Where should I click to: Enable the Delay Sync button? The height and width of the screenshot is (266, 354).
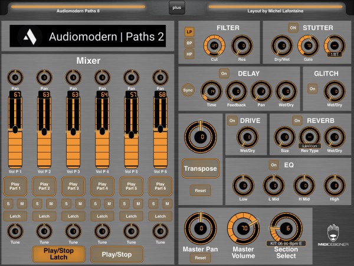(188, 90)
